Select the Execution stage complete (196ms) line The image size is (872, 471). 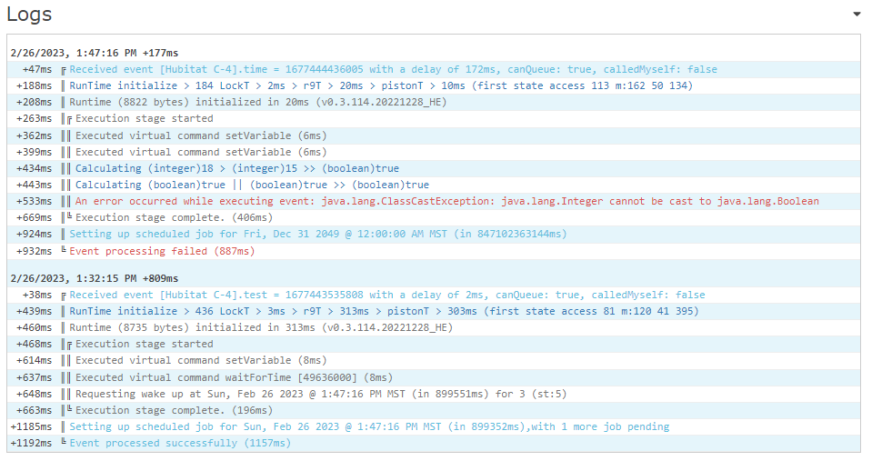(x=174, y=410)
